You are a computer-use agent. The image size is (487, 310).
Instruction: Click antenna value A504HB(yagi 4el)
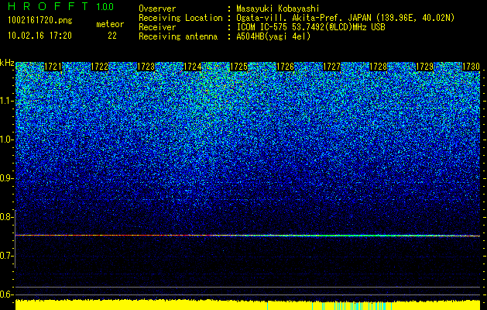273,36
